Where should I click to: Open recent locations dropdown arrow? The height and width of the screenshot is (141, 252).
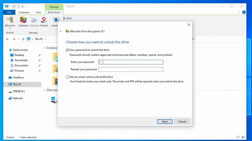(x=19, y=39)
